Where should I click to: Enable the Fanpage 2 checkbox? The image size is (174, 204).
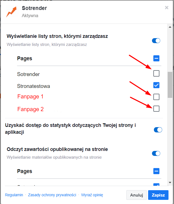point(156,109)
